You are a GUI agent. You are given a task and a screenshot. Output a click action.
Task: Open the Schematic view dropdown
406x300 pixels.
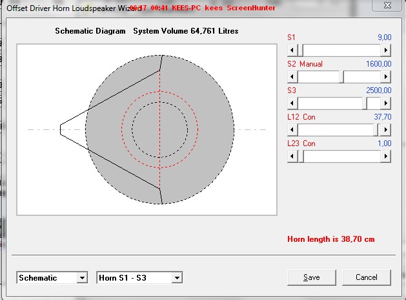[x=82, y=278]
